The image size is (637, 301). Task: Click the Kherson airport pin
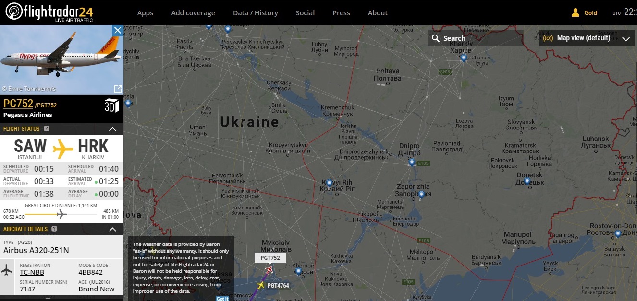click(298, 271)
